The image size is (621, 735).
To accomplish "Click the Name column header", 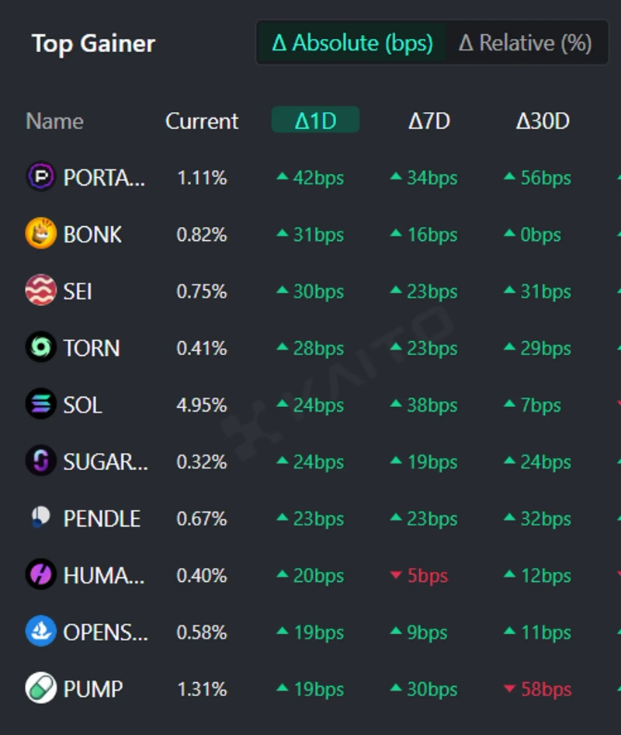I will coord(54,121).
